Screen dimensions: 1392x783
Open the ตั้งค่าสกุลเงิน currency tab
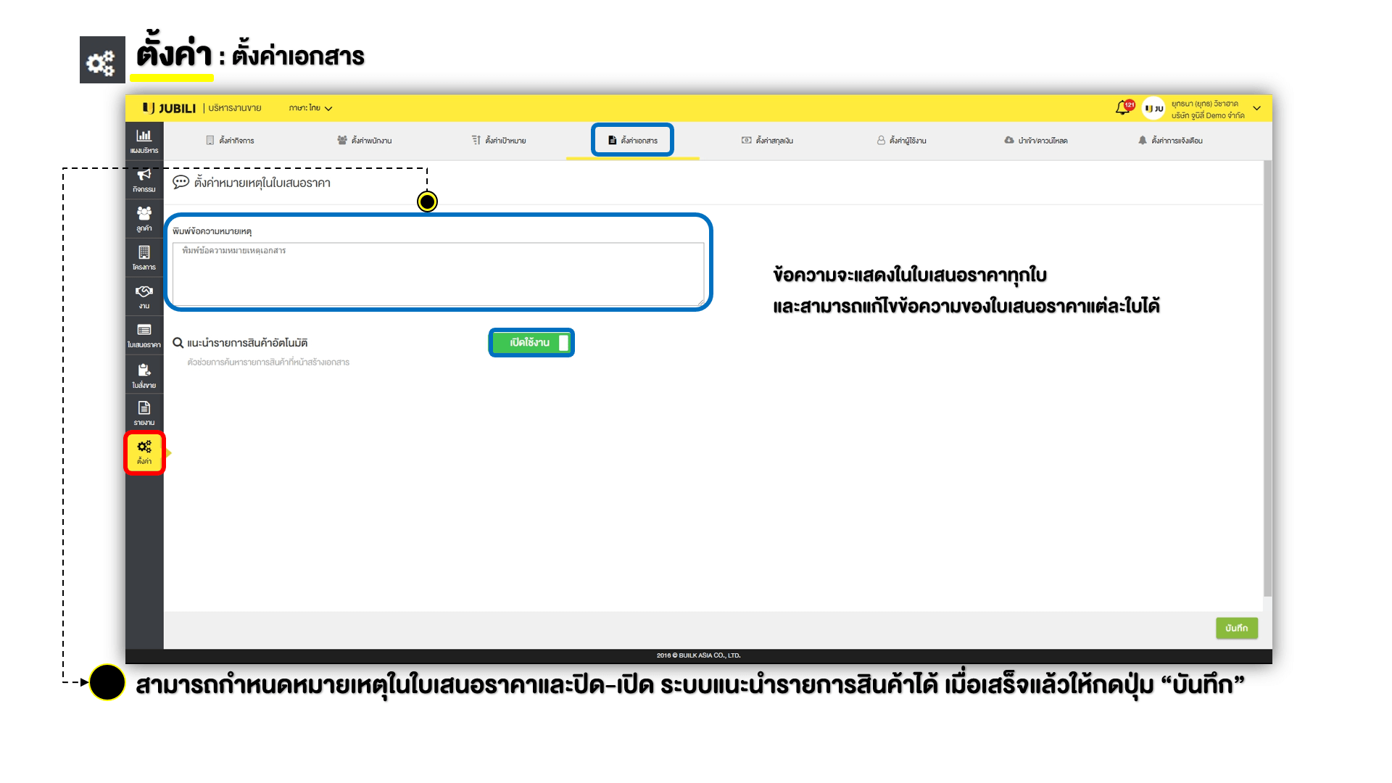[767, 140]
